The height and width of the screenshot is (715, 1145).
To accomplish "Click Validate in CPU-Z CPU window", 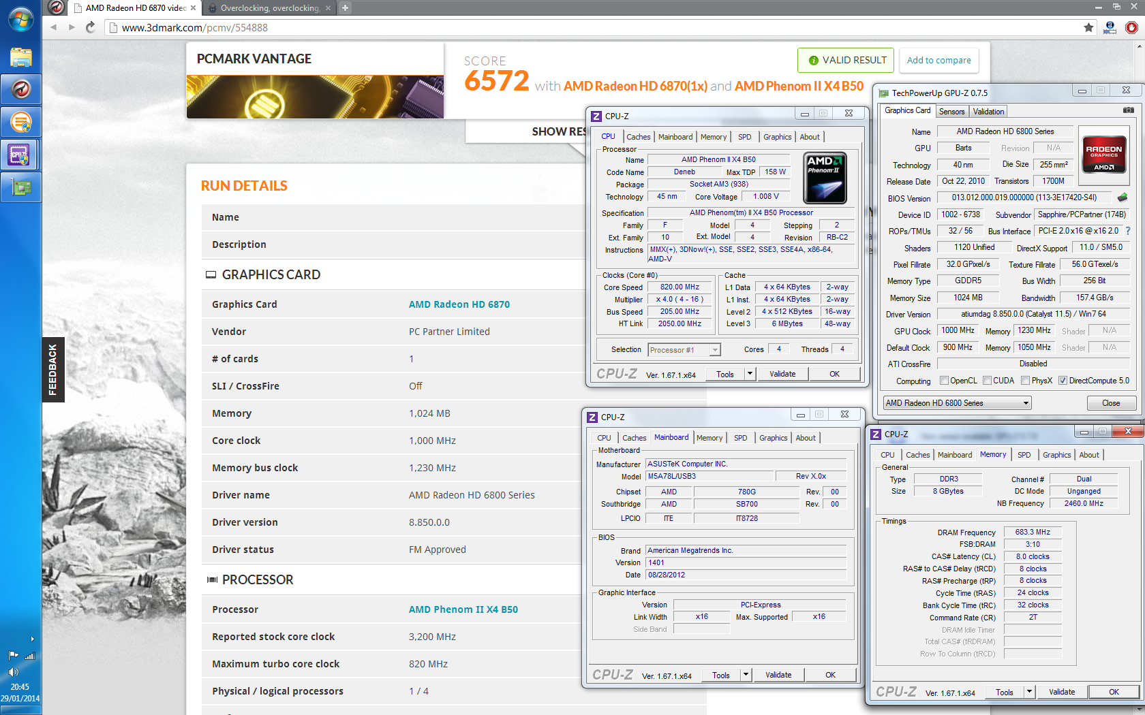I will [782, 374].
